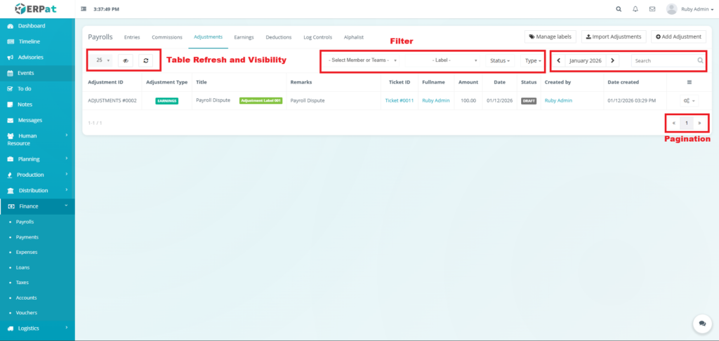
Task: Expand Distribution menu
Action: pyautogui.click(x=37, y=190)
